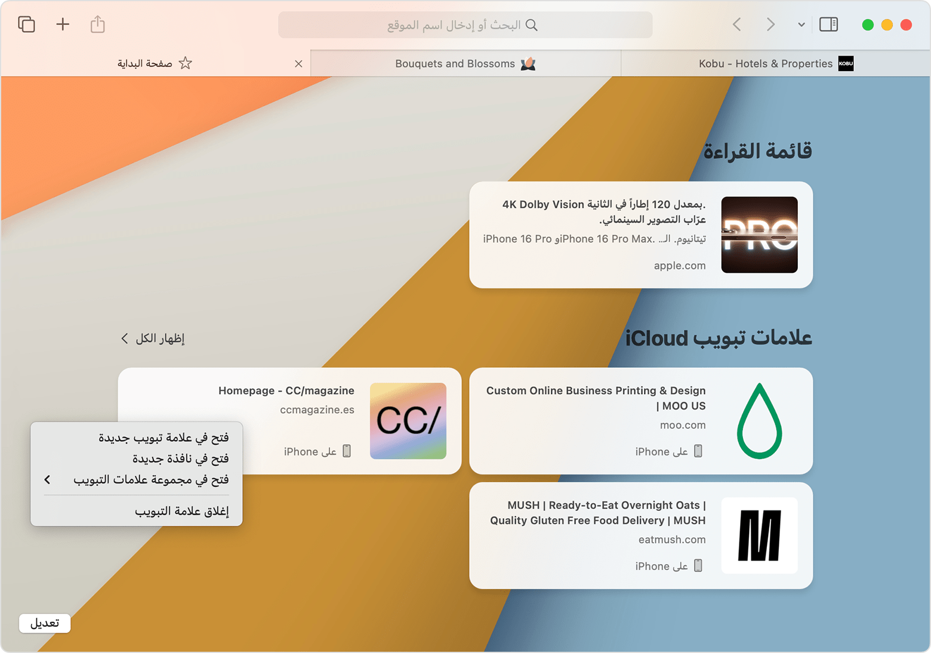Click the تعديل edit button
This screenshot has height=653, width=931.
tap(45, 623)
